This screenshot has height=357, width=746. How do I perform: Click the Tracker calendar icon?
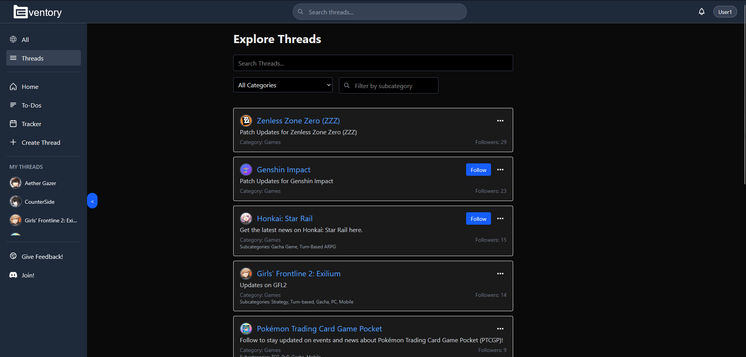[x=13, y=123]
